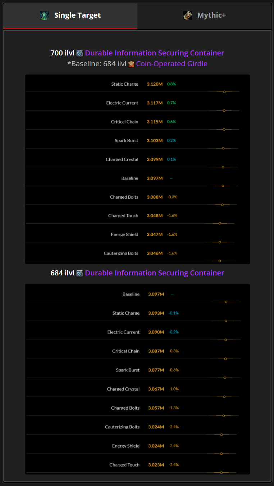This screenshot has width=274, height=486.
Task: Click the -1.3% Charged Bolts value
Action: click(174, 408)
